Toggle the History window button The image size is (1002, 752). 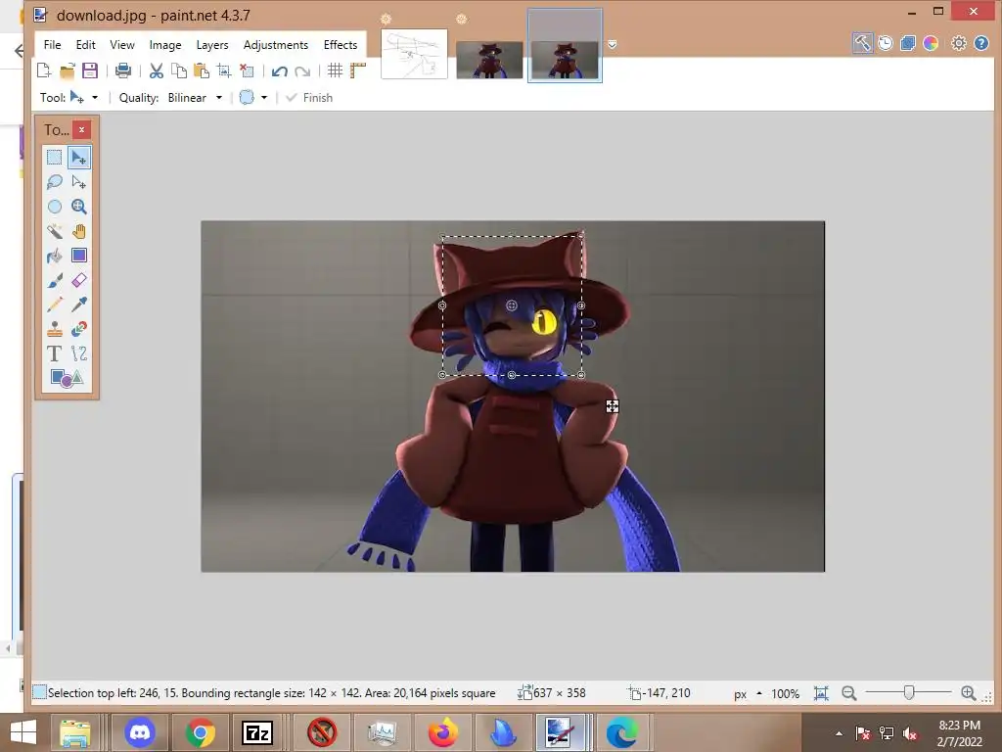pyautogui.click(x=885, y=43)
